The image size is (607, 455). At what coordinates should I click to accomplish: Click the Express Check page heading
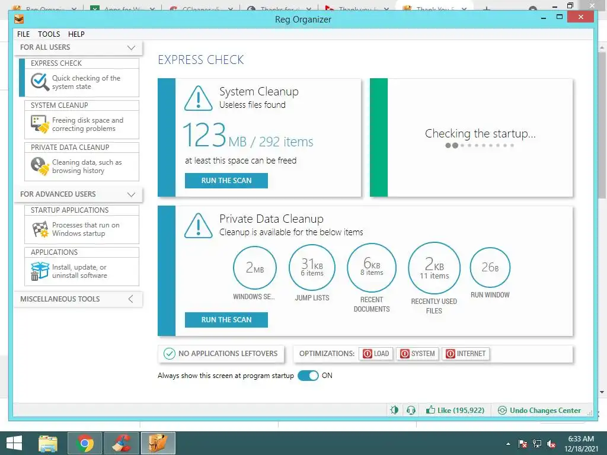point(201,60)
